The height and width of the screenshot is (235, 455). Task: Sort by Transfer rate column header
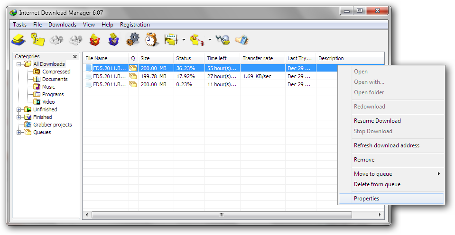tap(262, 58)
